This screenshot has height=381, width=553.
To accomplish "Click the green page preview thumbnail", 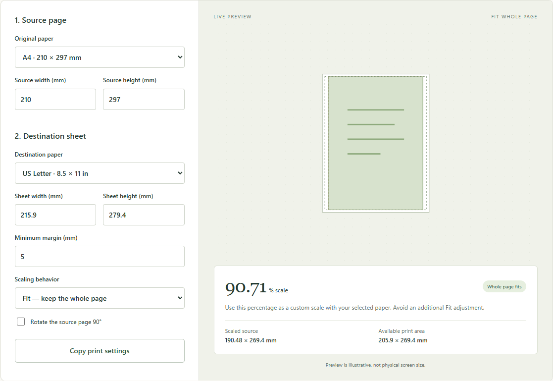I will point(376,143).
